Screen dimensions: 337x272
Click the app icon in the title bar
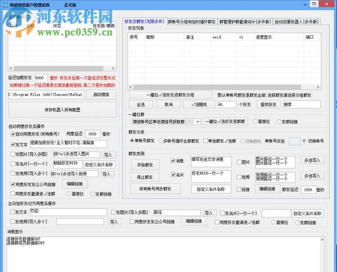pos(5,4)
